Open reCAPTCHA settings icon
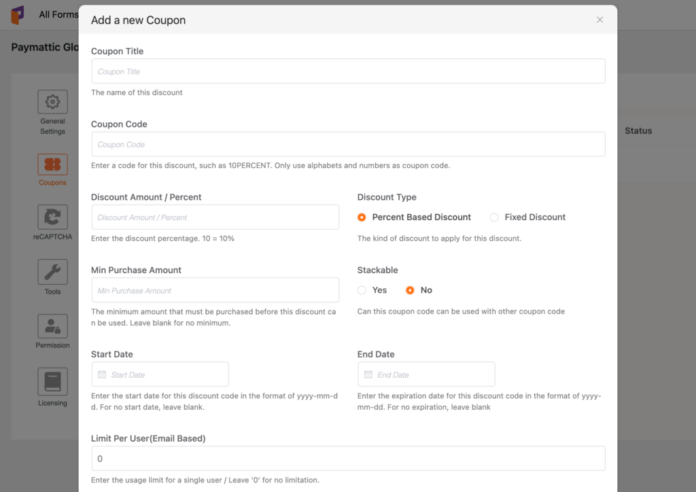The height and width of the screenshot is (492, 696). [x=52, y=217]
